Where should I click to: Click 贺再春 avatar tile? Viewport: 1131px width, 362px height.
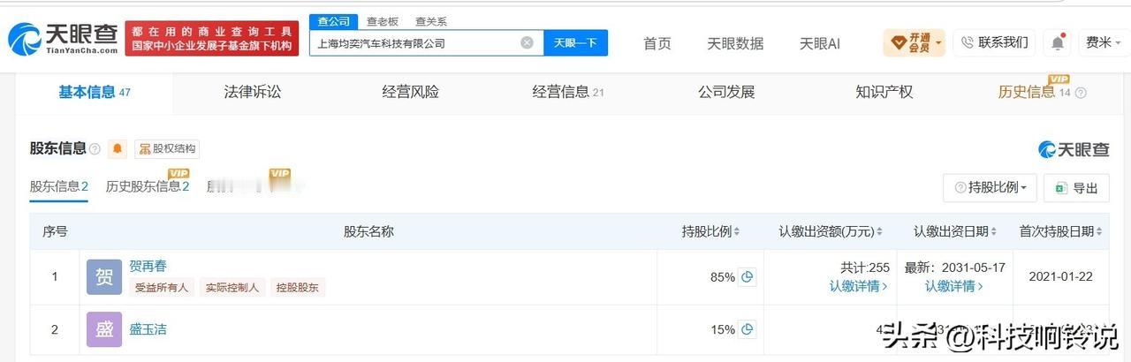104,276
